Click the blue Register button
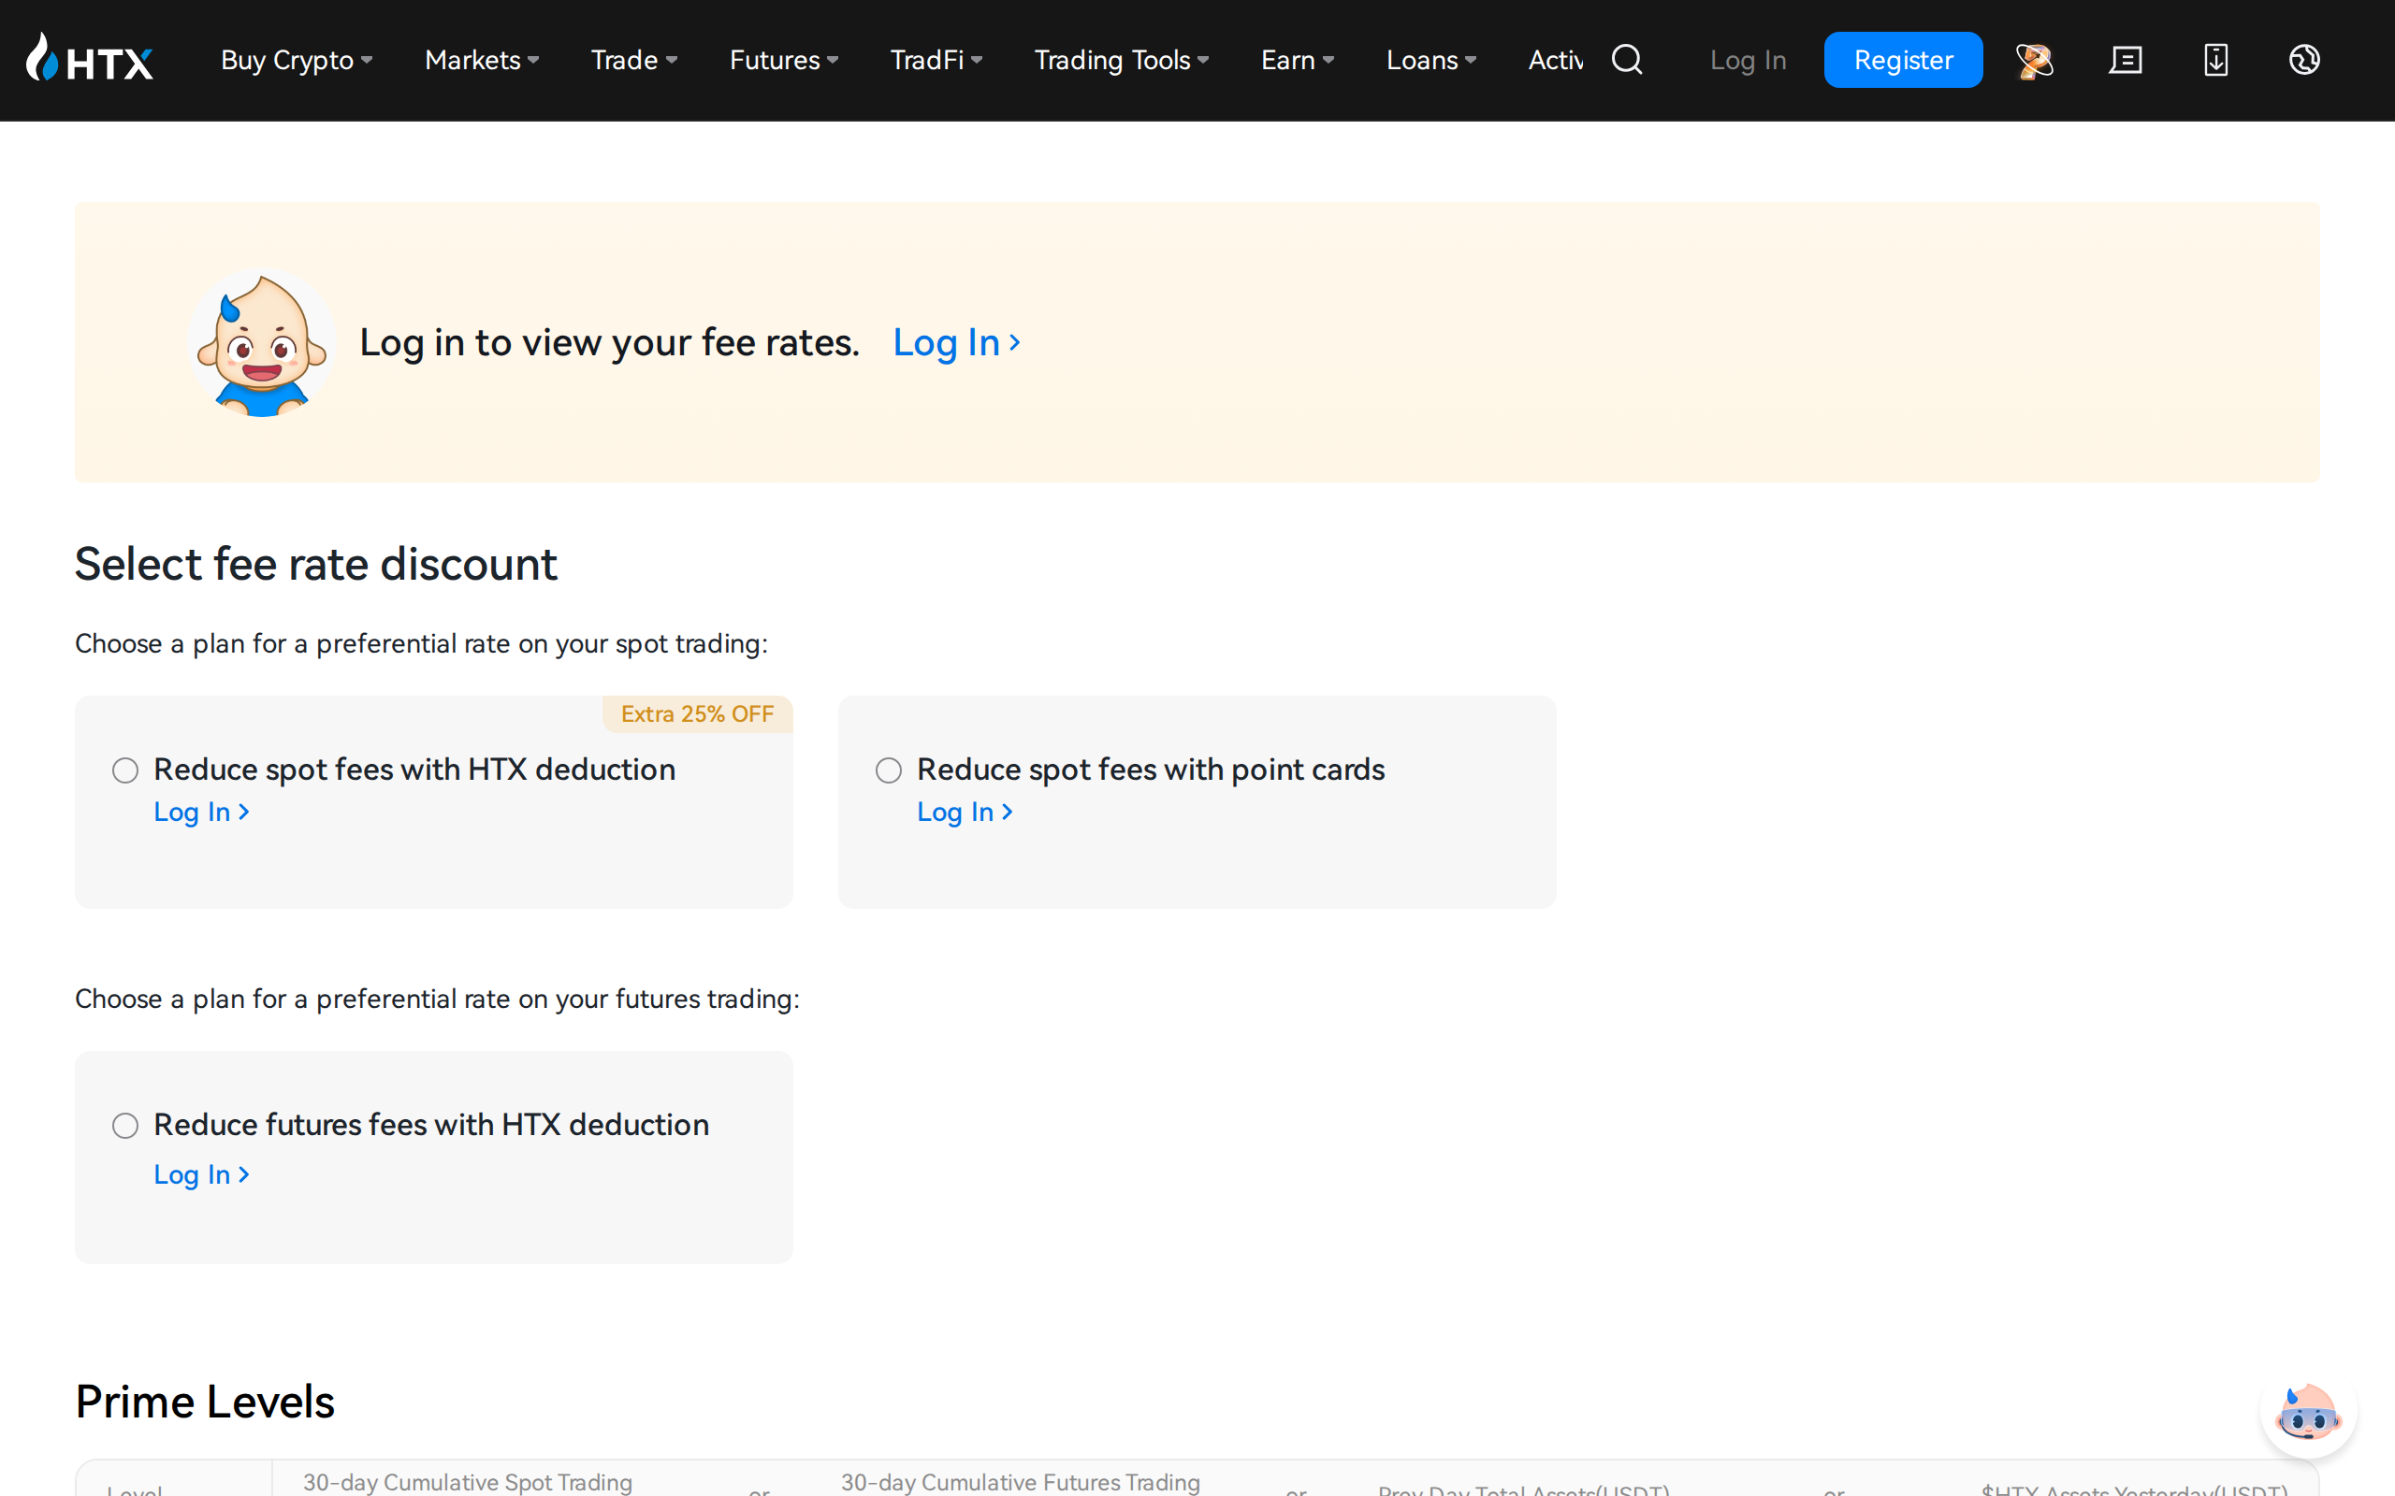 point(1903,61)
